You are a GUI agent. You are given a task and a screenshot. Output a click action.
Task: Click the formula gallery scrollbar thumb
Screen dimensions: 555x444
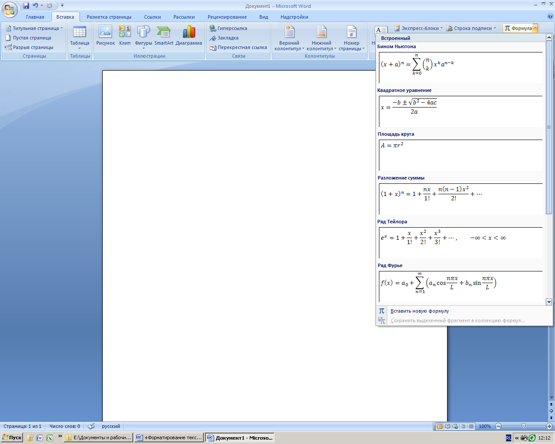coord(549,127)
